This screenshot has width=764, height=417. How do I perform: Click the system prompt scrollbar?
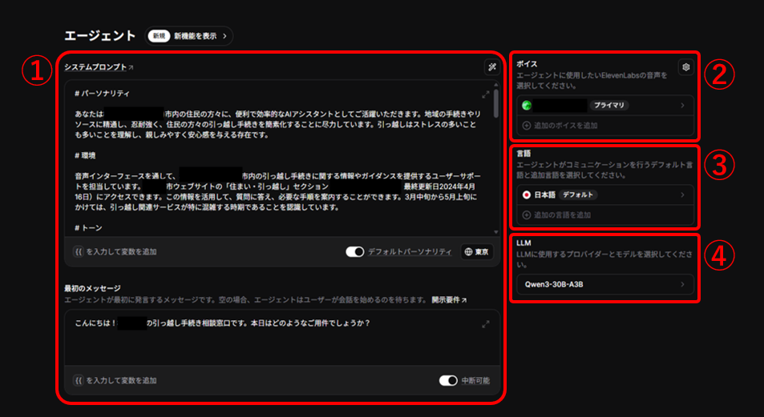click(x=496, y=104)
